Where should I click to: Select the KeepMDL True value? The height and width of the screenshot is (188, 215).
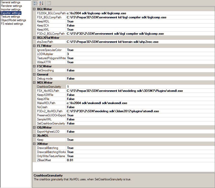click(x=140, y=21)
